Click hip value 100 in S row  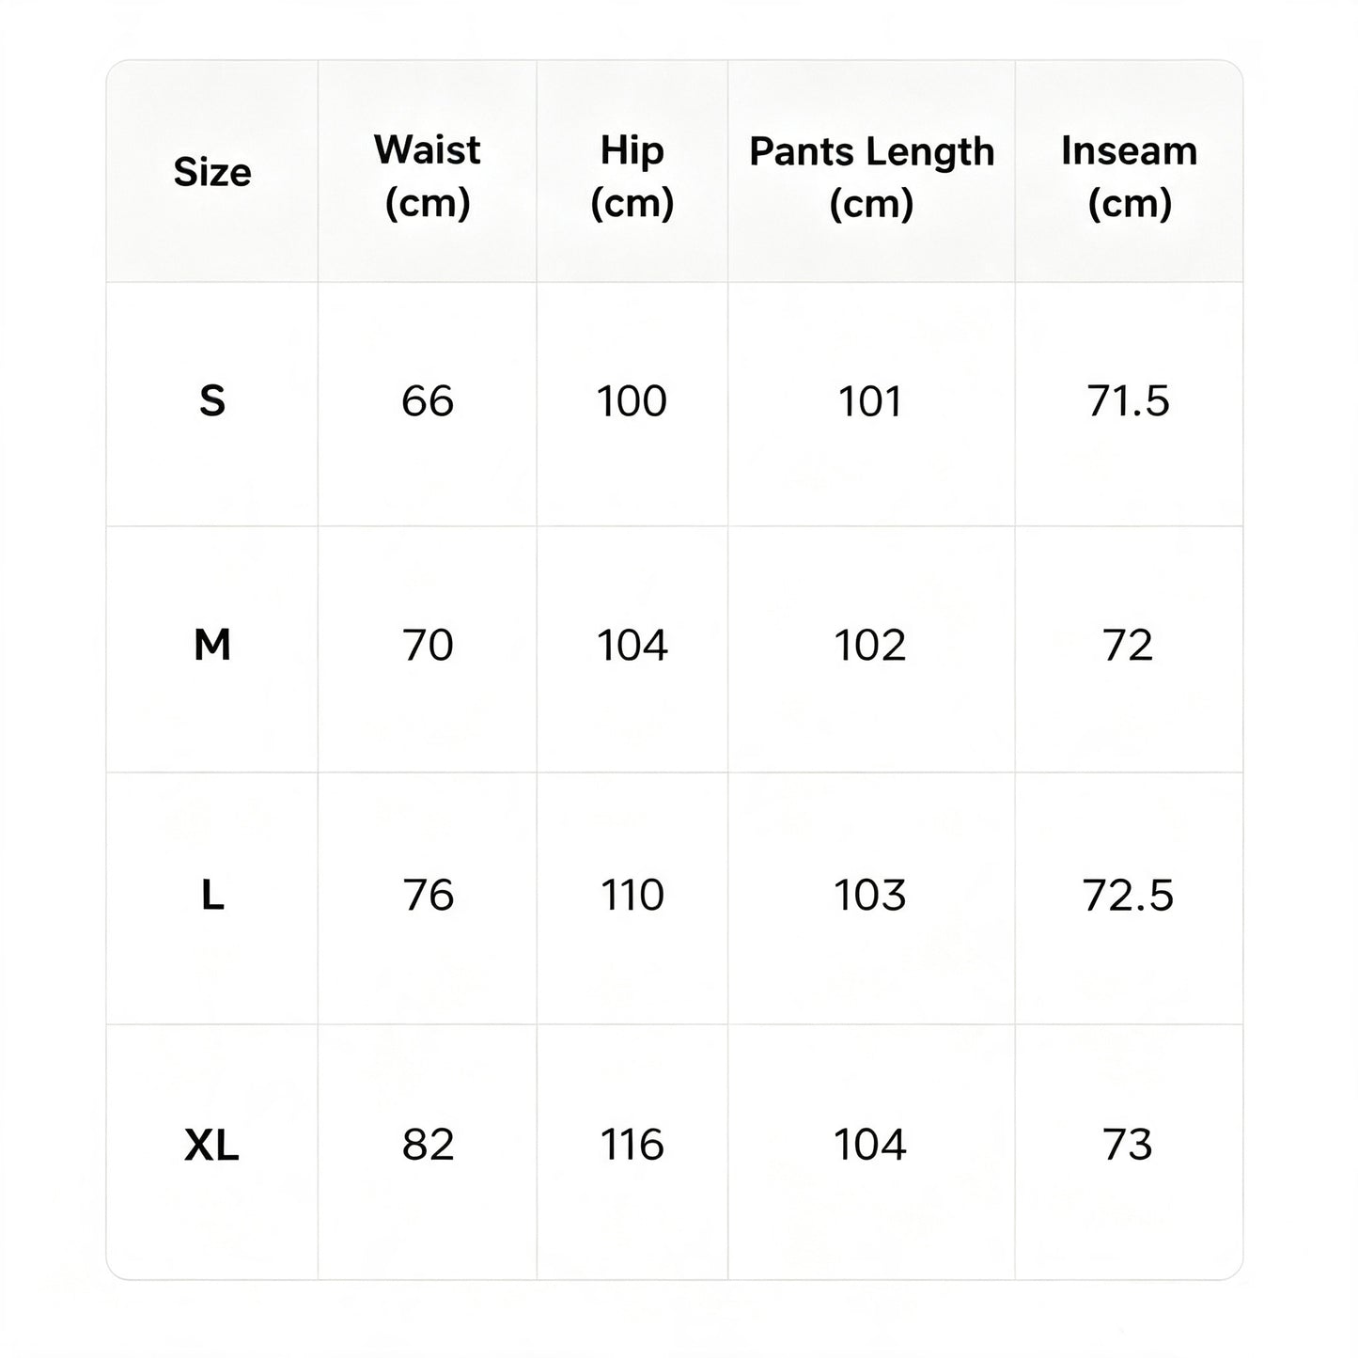click(x=632, y=401)
